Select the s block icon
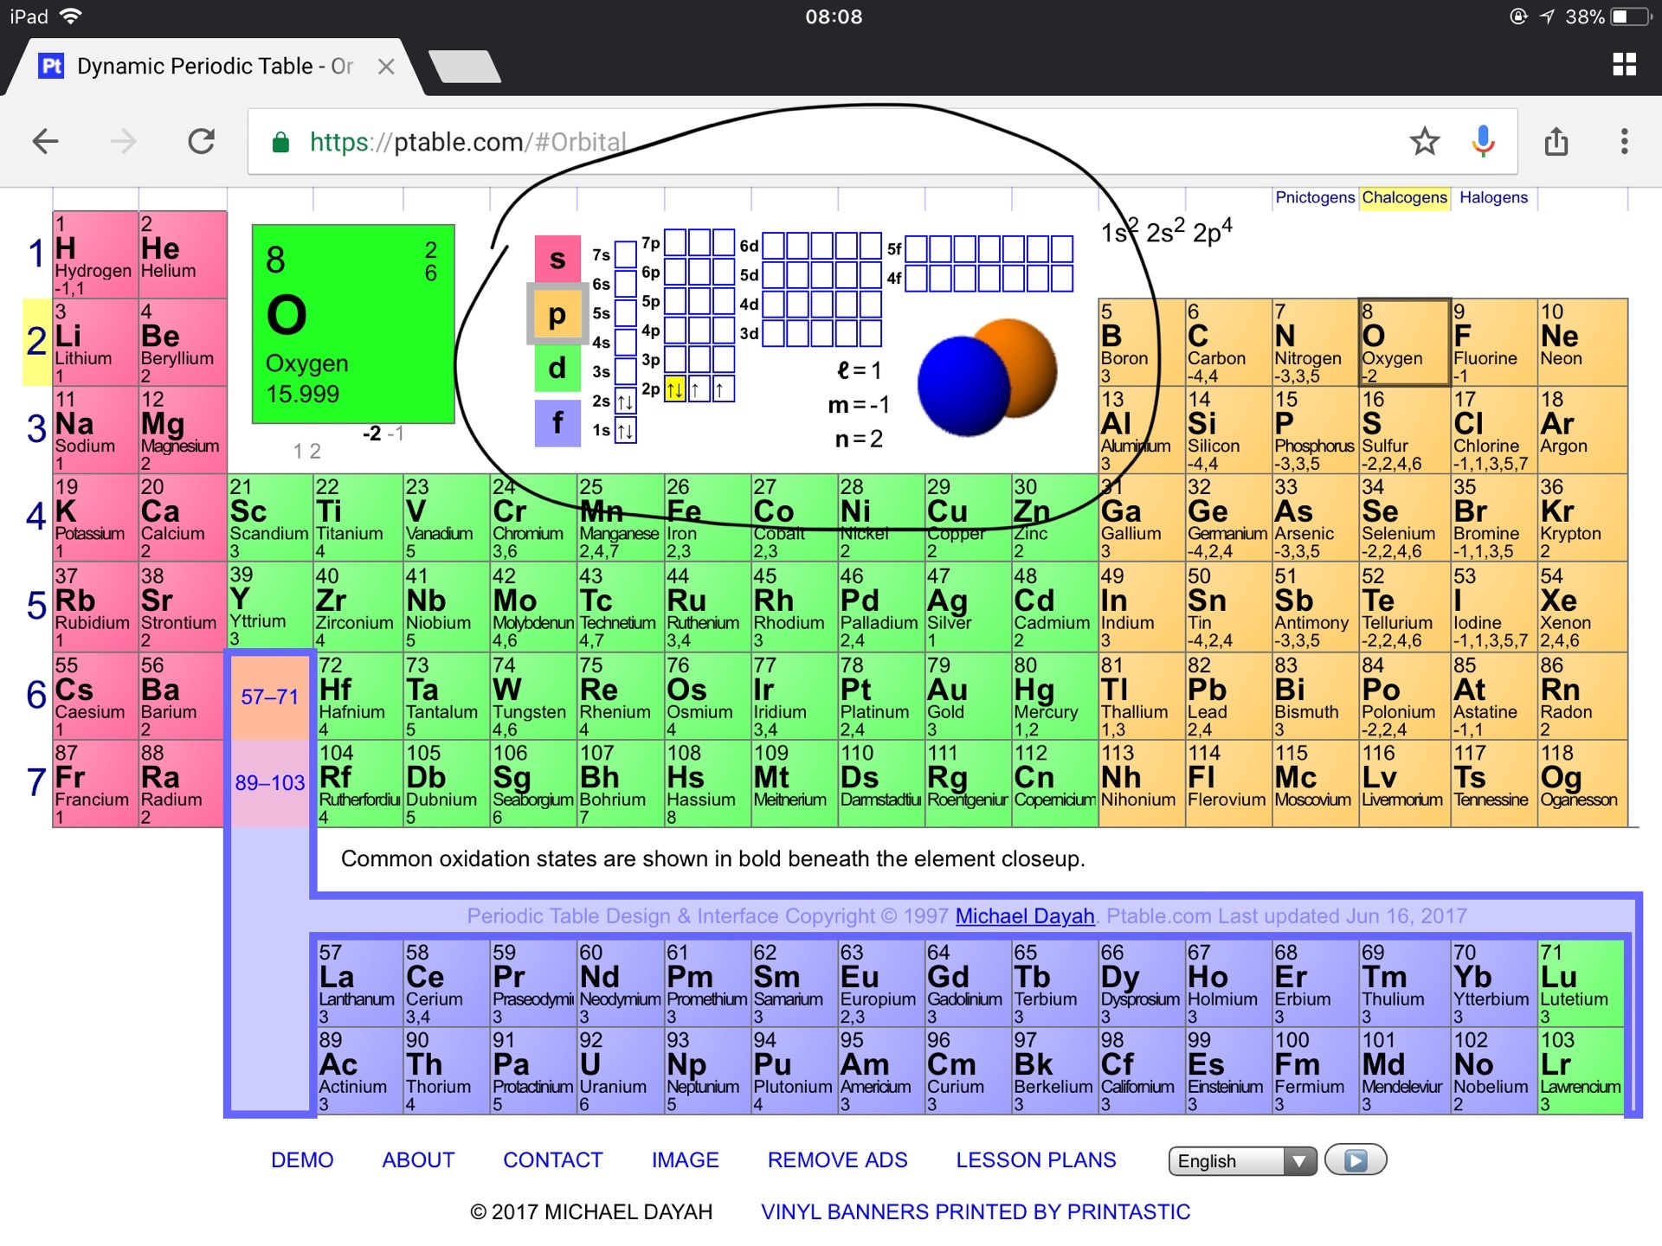Image resolution: width=1662 pixels, height=1246 pixels. click(x=557, y=258)
